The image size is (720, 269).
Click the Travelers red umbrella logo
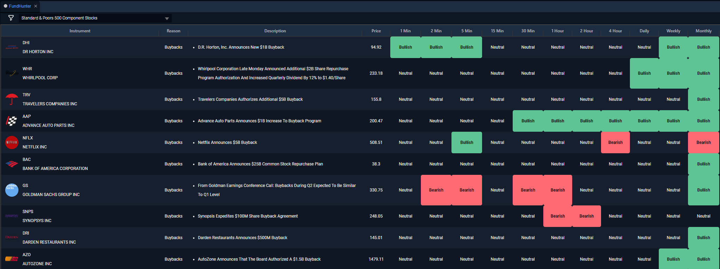pos(12,99)
